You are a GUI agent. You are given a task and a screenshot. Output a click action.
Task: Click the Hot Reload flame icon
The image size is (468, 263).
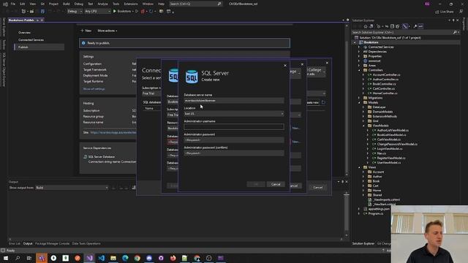click(x=143, y=12)
